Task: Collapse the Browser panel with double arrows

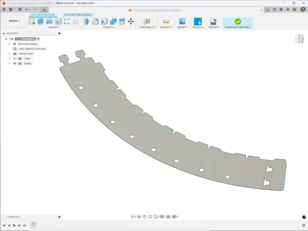Action: coord(4,33)
